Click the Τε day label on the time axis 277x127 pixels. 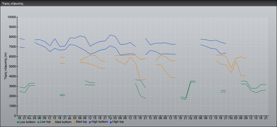[150, 118]
